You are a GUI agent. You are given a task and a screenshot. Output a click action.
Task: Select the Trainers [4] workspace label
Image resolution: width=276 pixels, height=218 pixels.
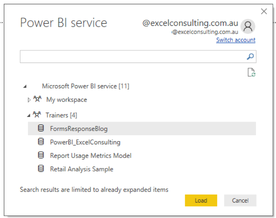(61, 115)
